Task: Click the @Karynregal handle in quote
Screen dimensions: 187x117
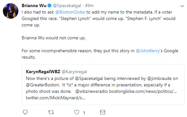Action: pyautogui.click(x=74, y=72)
